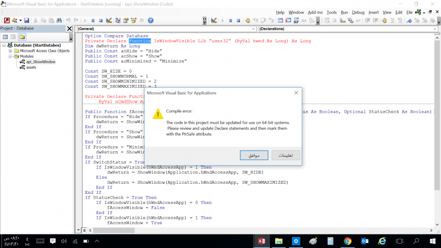Click the Step Into debug icon
Image resolution: width=441 pixels, height=248 pixels.
[255, 21]
